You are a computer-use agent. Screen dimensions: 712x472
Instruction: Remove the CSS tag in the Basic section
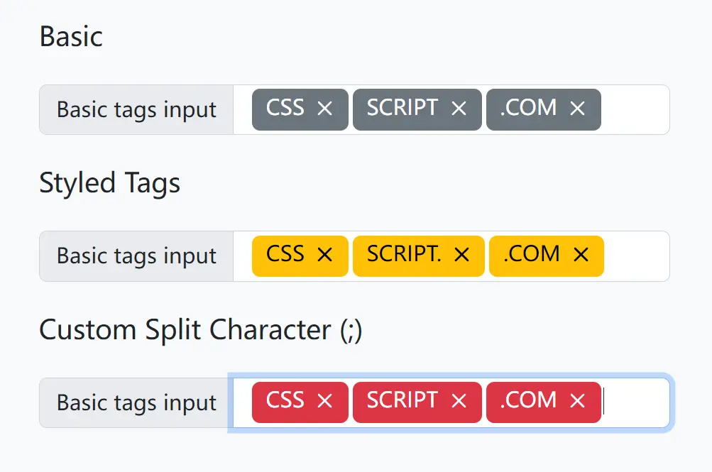325,109
